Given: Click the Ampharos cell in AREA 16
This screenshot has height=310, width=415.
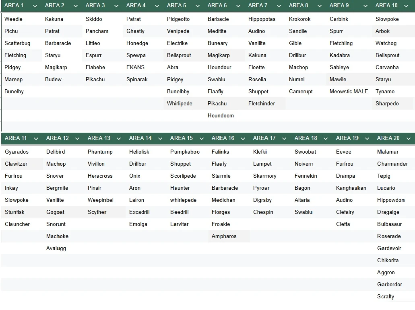Looking at the screenshot, I should click(x=224, y=236).
